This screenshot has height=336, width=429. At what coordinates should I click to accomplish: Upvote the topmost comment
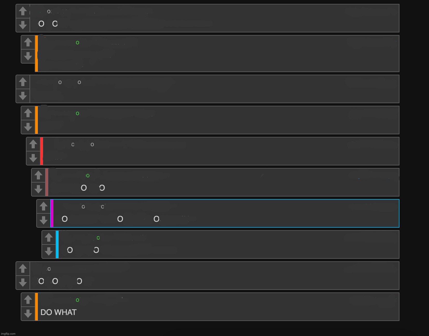click(23, 11)
